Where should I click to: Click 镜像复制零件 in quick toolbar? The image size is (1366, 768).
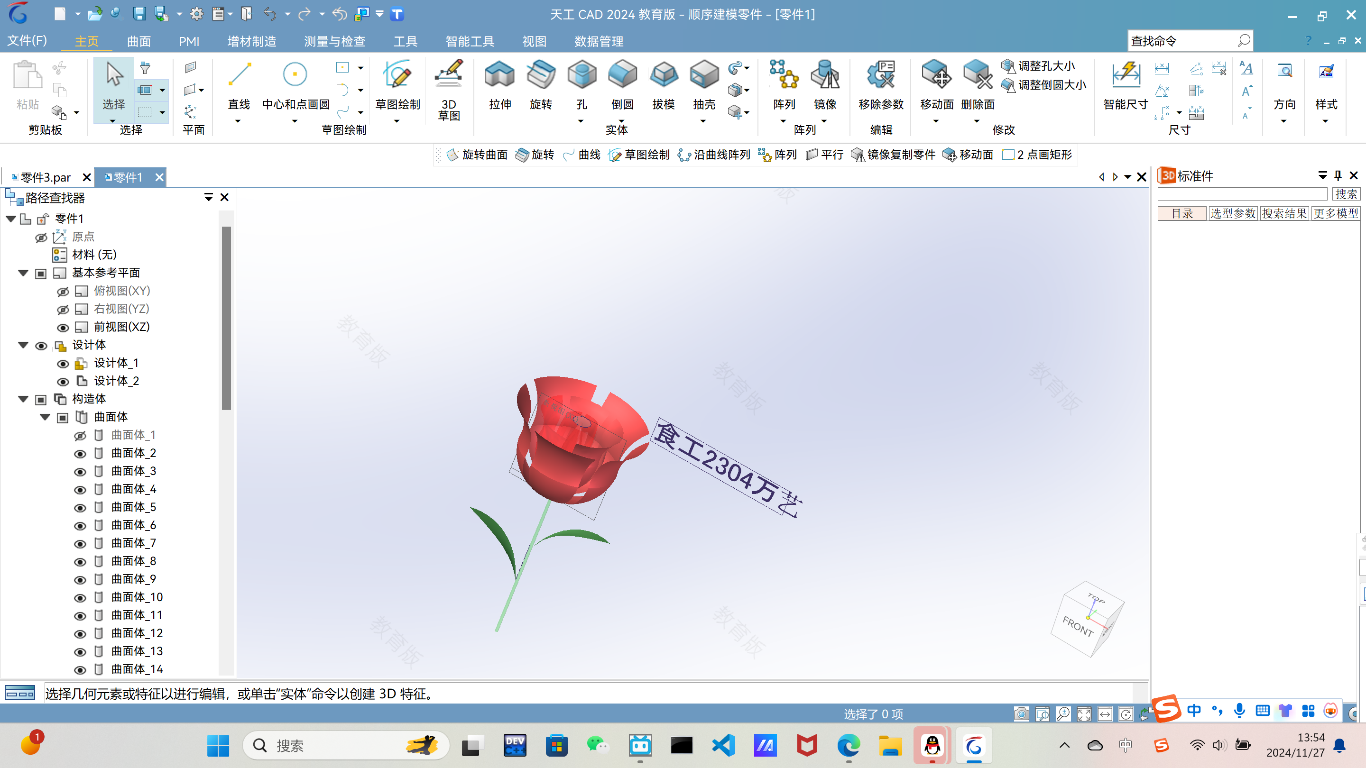pos(894,155)
